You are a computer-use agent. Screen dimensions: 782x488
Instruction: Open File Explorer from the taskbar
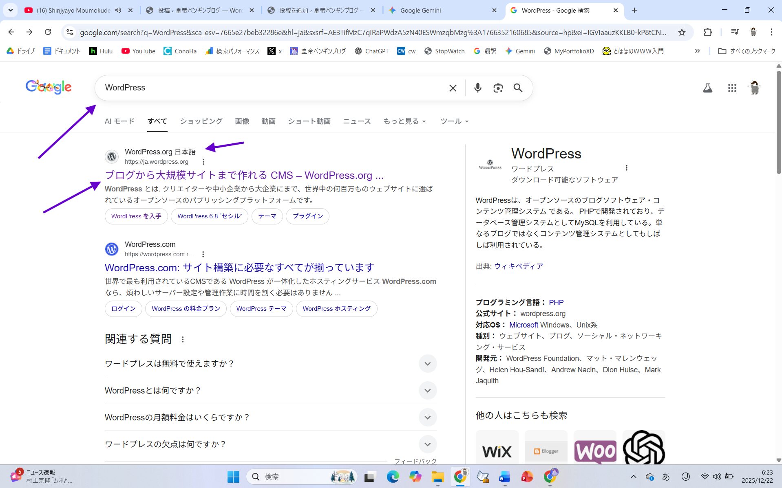point(437,477)
